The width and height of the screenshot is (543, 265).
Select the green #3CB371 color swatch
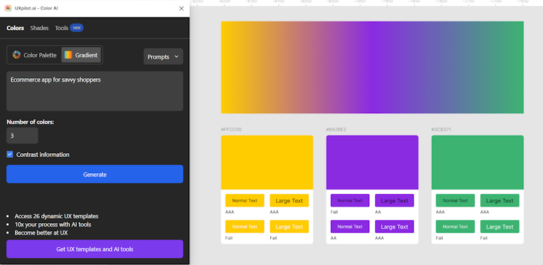[478, 163]
